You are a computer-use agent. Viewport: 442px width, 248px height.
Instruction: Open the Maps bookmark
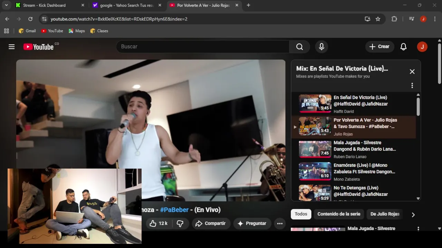pos(77,31)
